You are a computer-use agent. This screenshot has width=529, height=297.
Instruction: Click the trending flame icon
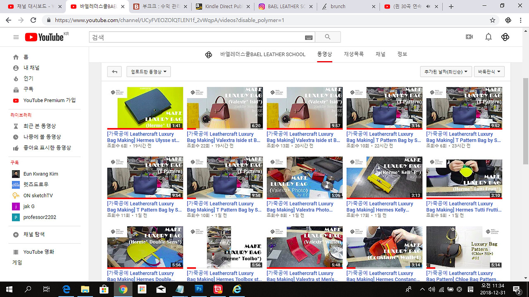coord(16,78)
